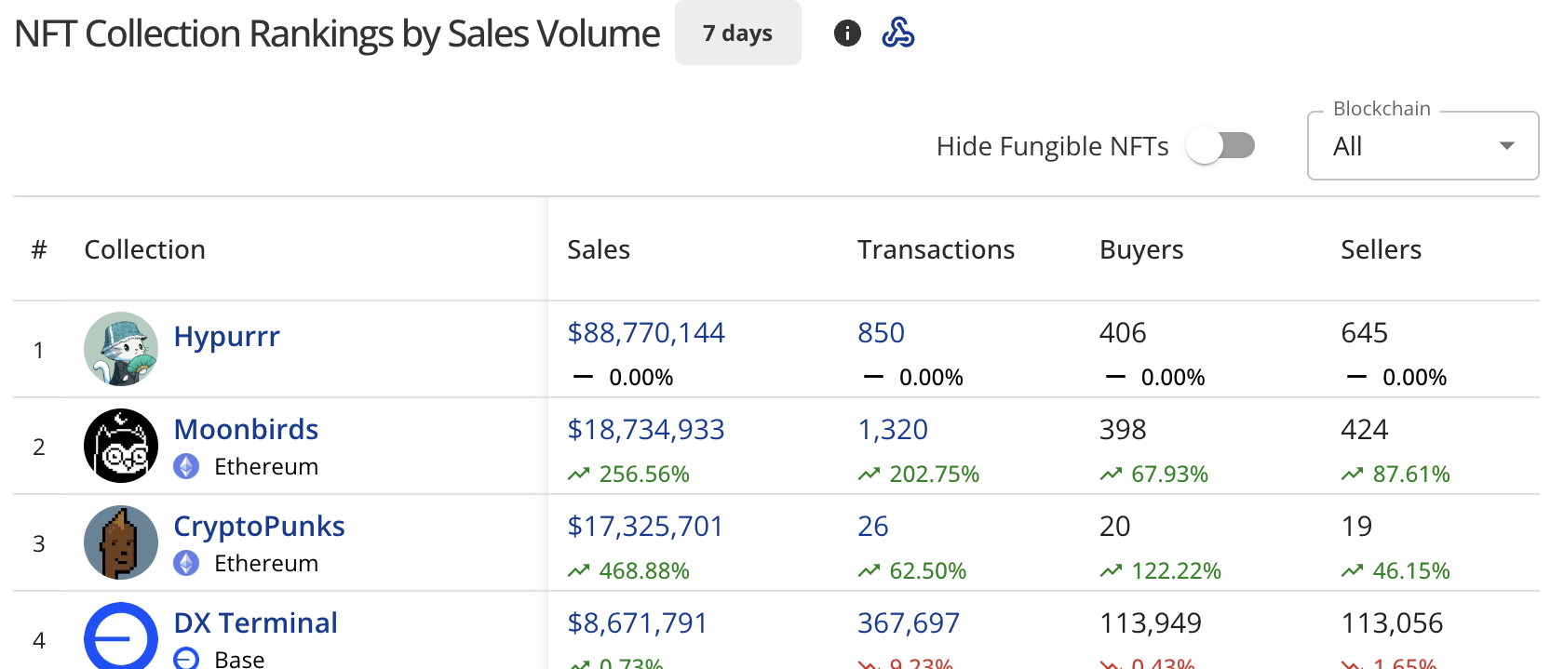Sort by the Buyers column header
The image size is (1564, 669).
click(x=1141, y=249)
